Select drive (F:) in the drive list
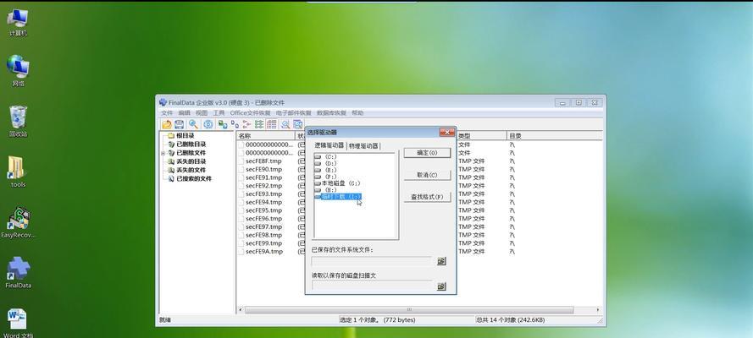The height and width of the screenshot is (338, 753). [x=326, y=177]
